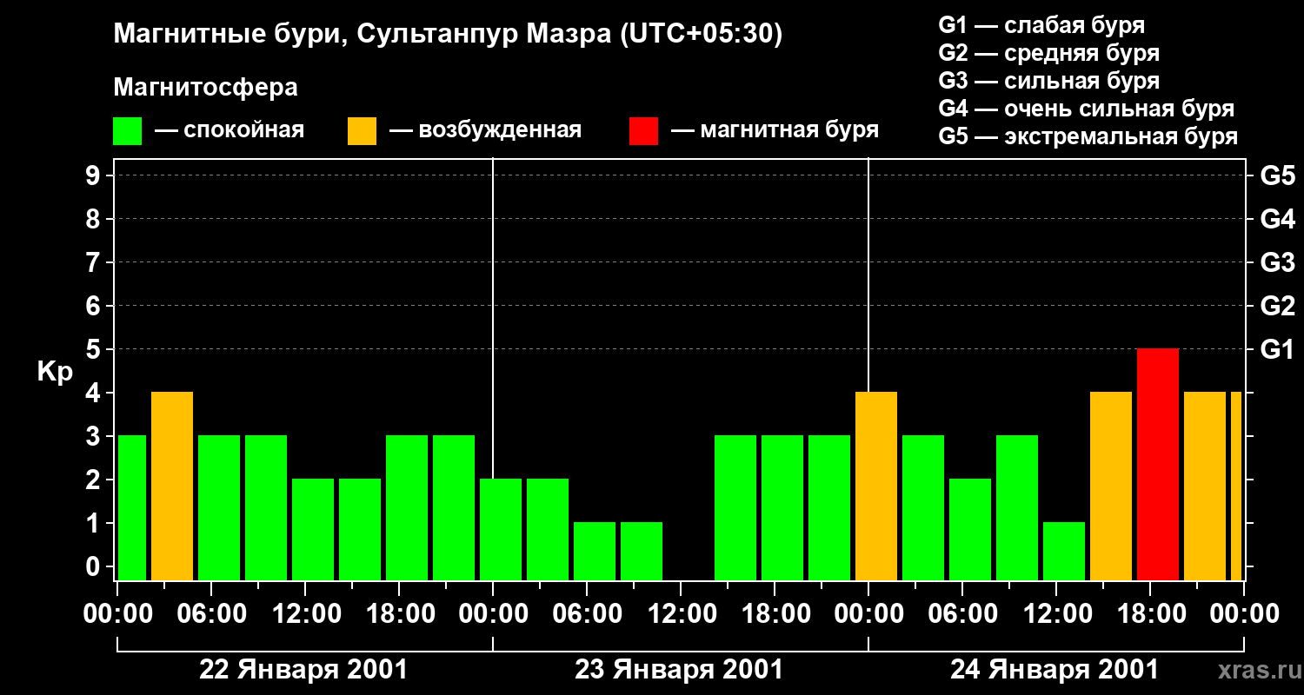Select the orange bar at midnight starting 24 Января

coord(876,486)
